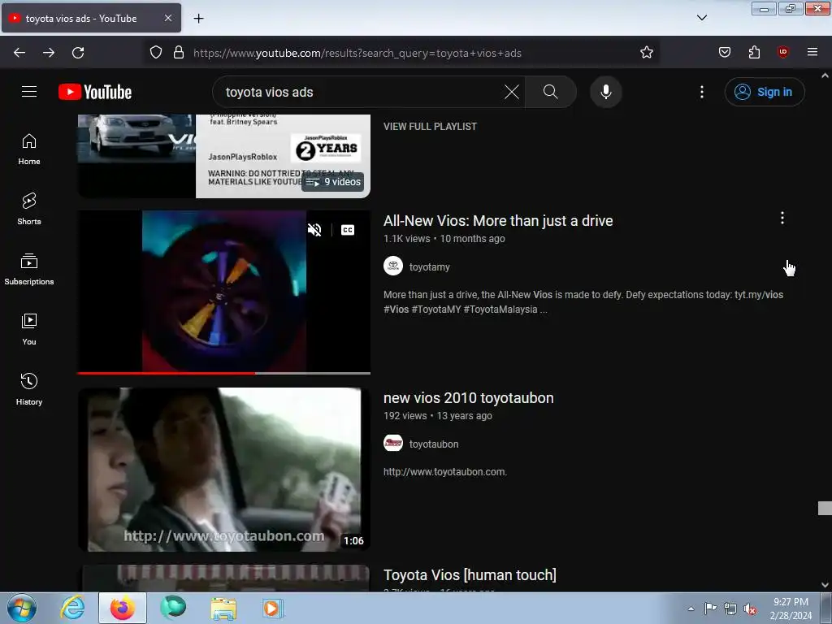
Task: Open the You section in sidebar
Action: (29, 330)
